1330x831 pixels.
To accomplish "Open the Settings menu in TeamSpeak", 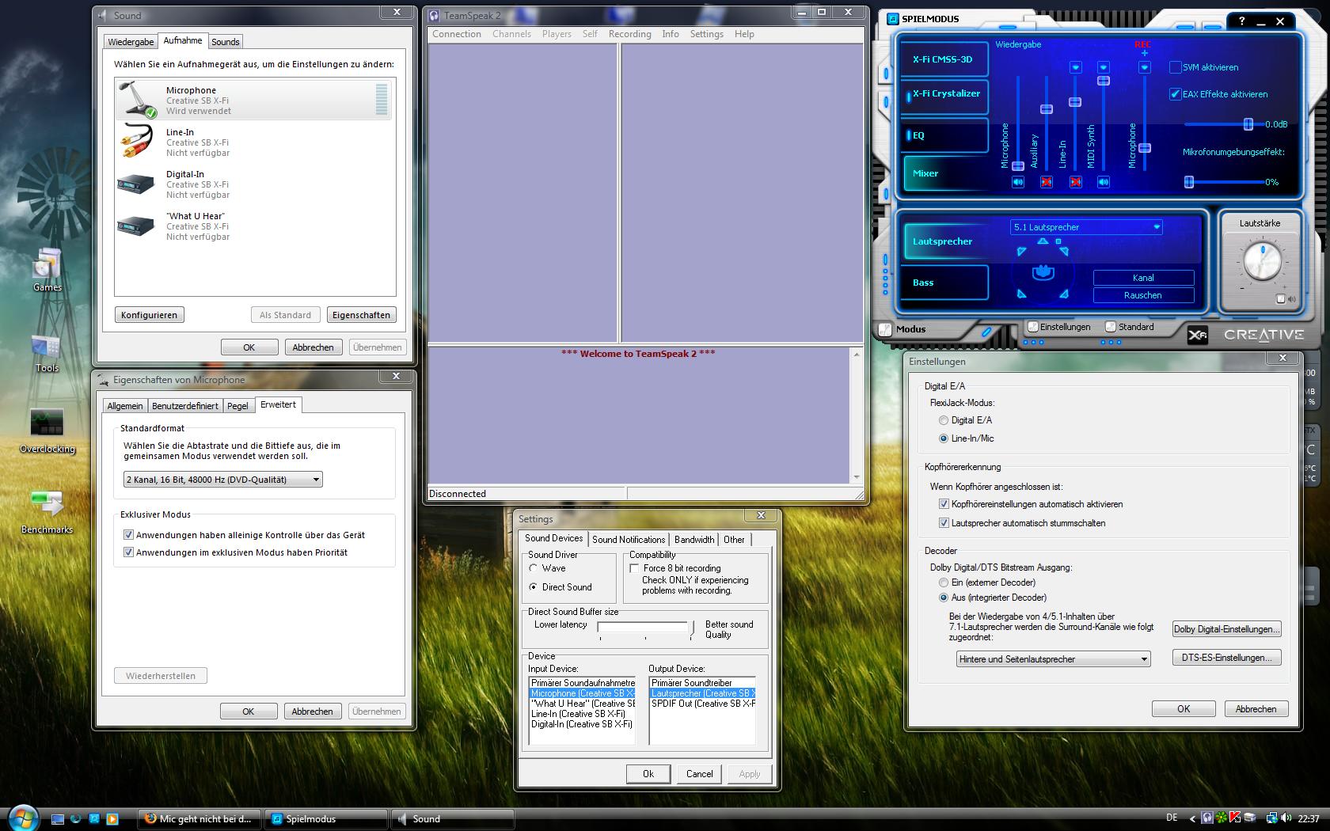I will coord(707,34).
